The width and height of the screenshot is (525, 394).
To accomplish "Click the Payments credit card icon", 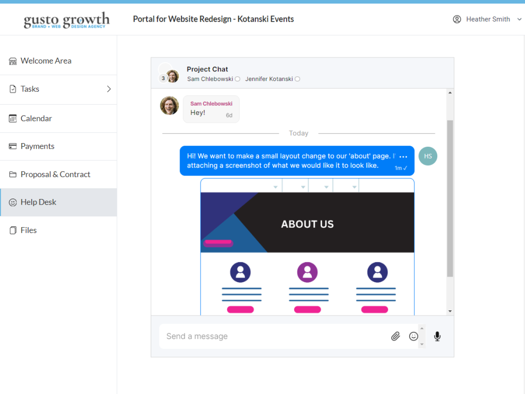I will (13, 146).
